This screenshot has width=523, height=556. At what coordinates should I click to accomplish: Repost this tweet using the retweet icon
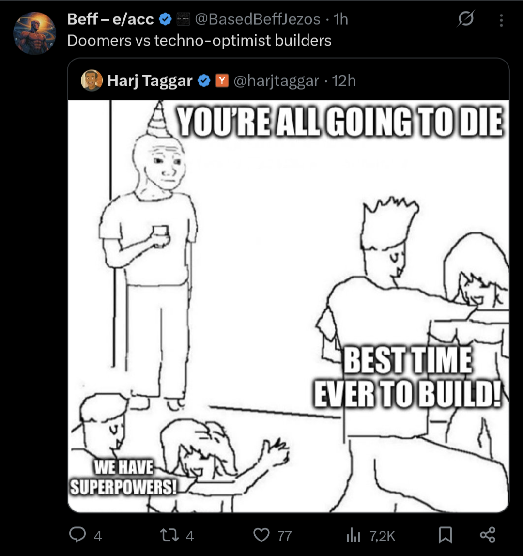click(x=169, y=535)
